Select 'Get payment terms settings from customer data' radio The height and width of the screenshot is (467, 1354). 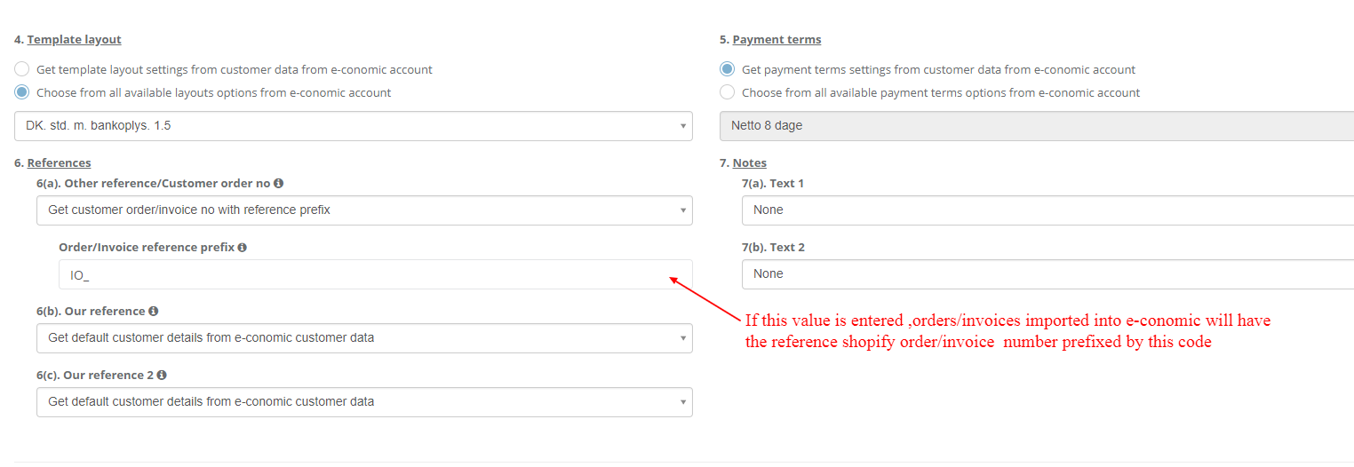(x=728, y=69)
